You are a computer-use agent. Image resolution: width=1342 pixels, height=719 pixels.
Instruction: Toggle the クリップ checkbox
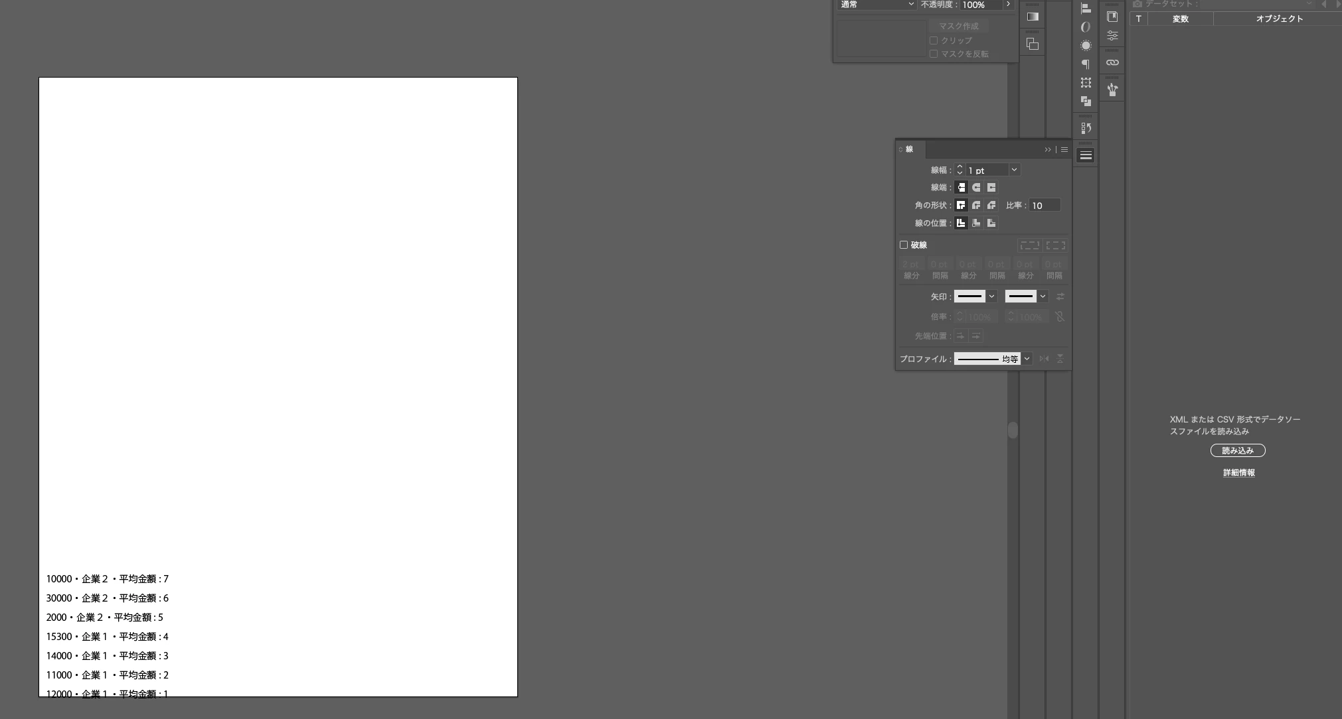[x=934, y=40]
